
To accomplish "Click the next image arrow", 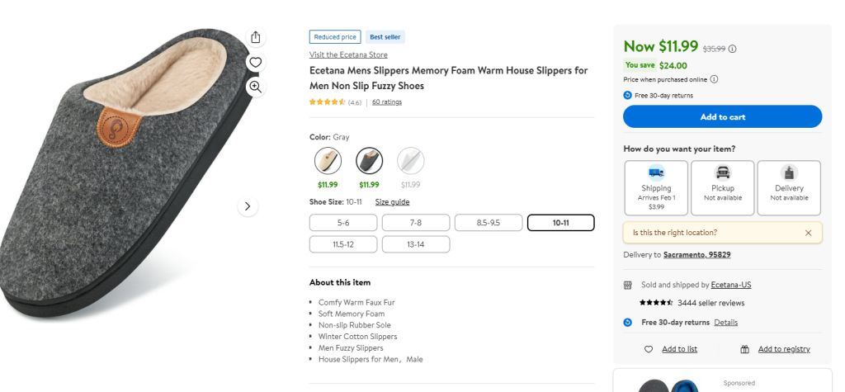I will pyautogui.click(x=248, y=206).
